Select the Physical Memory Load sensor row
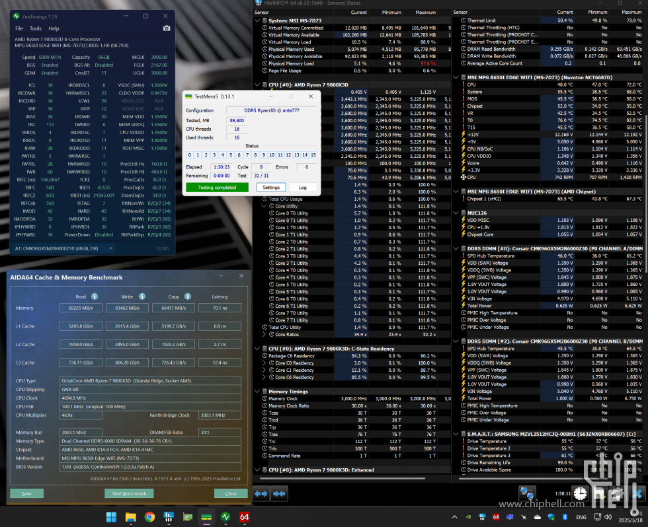The height and width of the screenshot is (527, 648). [351, 63]
